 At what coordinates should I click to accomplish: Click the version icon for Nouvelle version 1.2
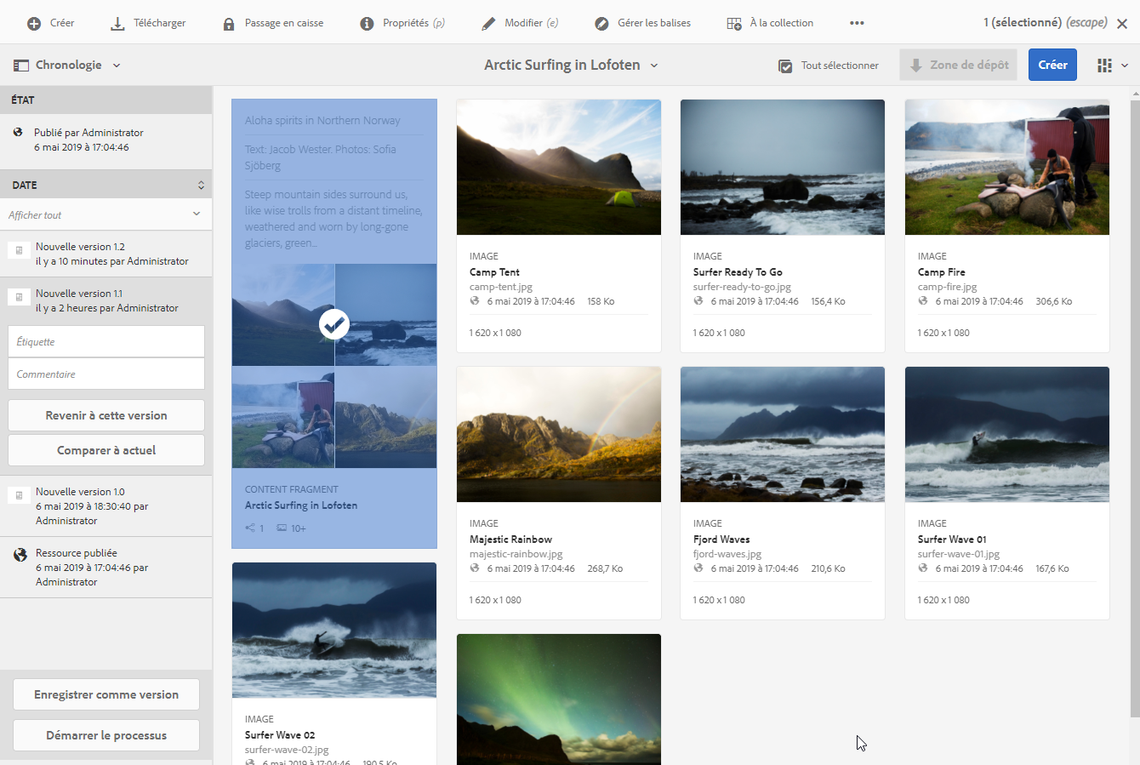pyautogui.click(x=20, y=250)
